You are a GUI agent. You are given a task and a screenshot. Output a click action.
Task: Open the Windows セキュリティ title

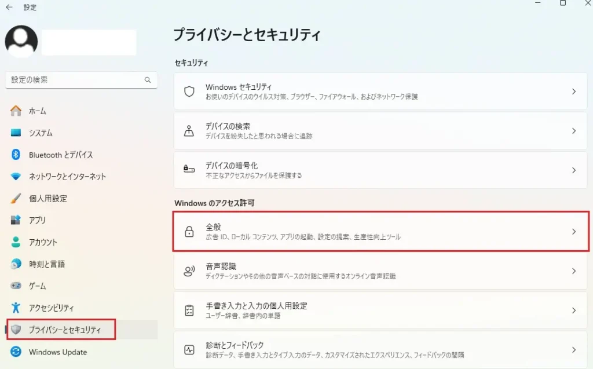238,87
